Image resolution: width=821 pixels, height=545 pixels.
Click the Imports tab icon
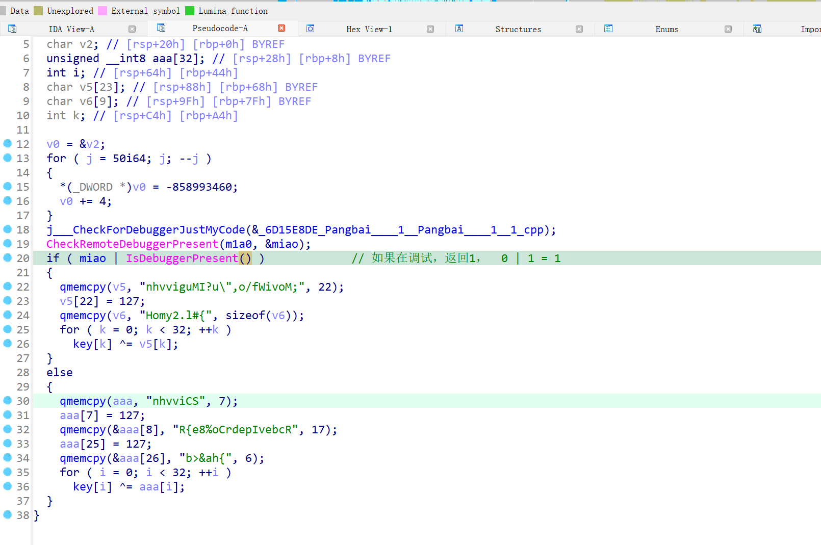(x=757, y=29)
